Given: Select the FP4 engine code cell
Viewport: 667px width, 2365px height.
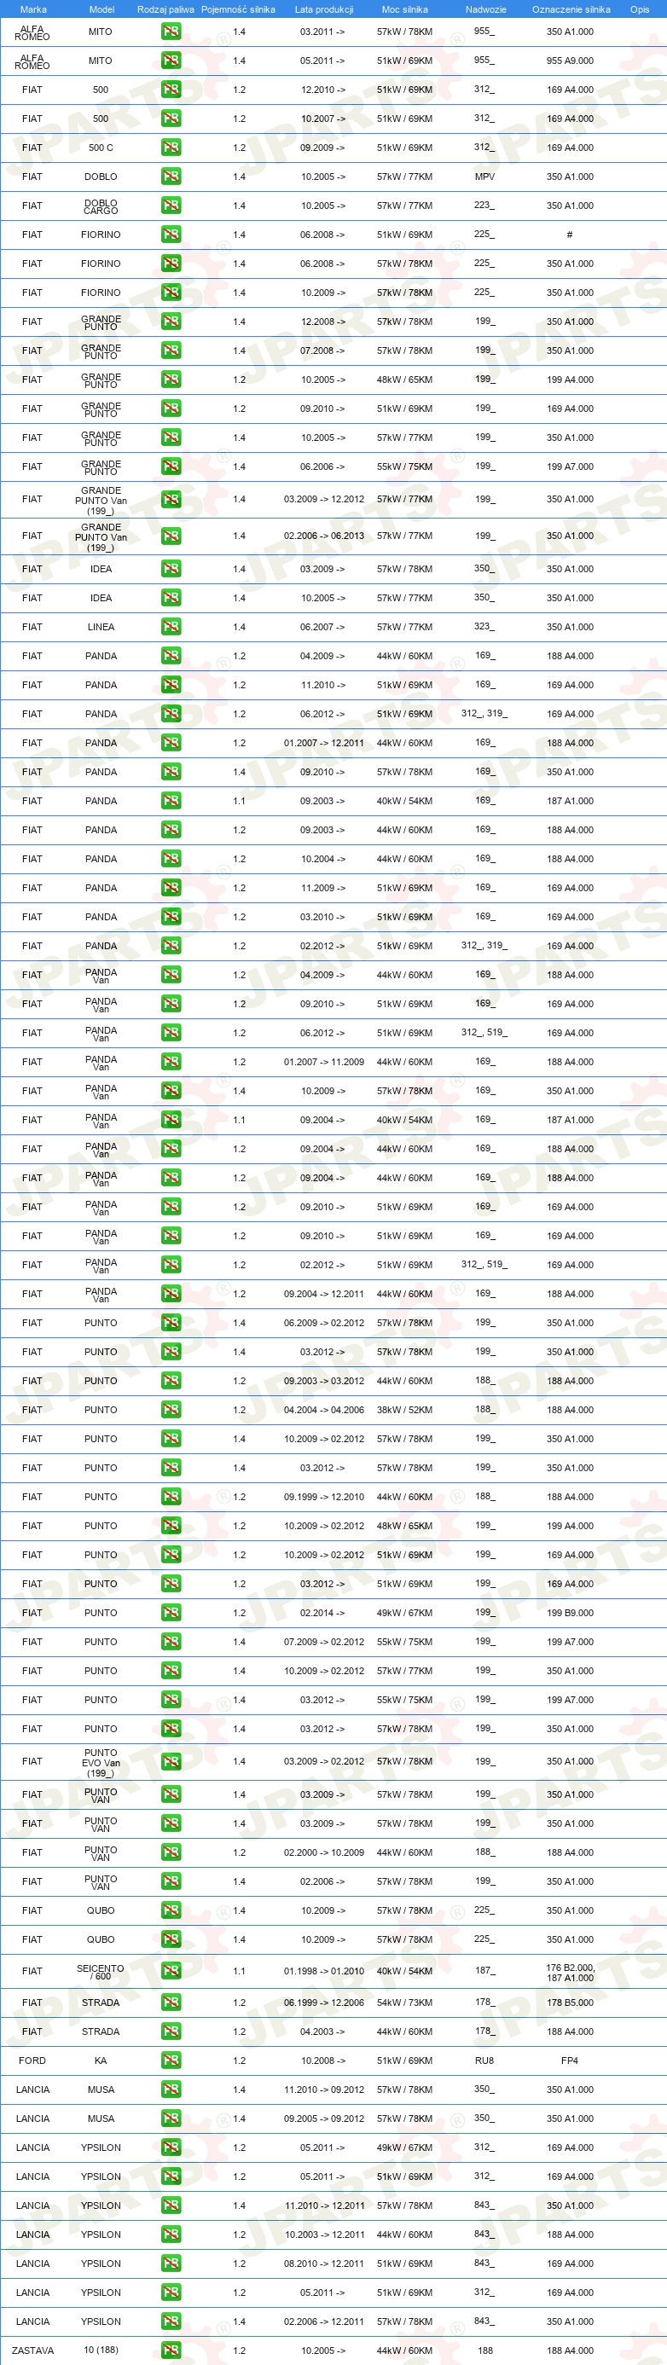Looking at the screenshot, I should point(570,2061).
